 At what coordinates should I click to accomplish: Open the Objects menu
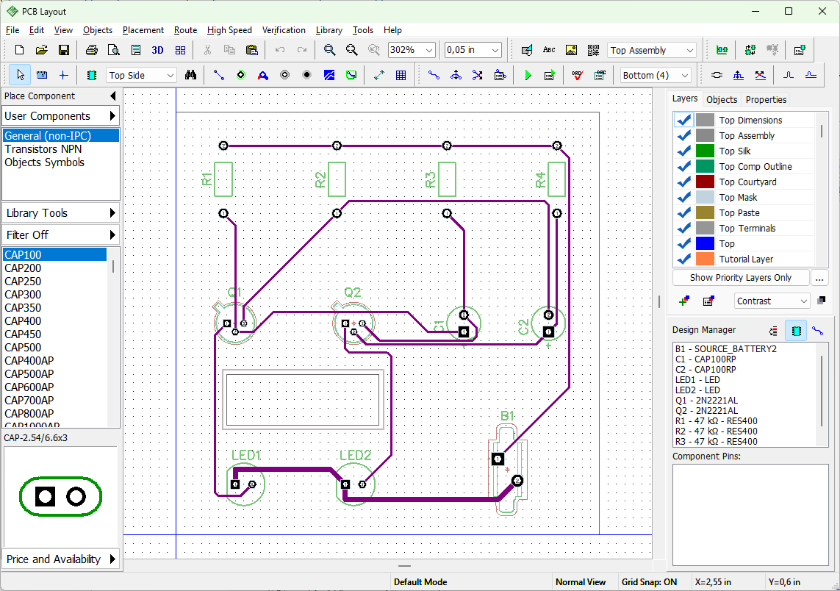[98, 30]
